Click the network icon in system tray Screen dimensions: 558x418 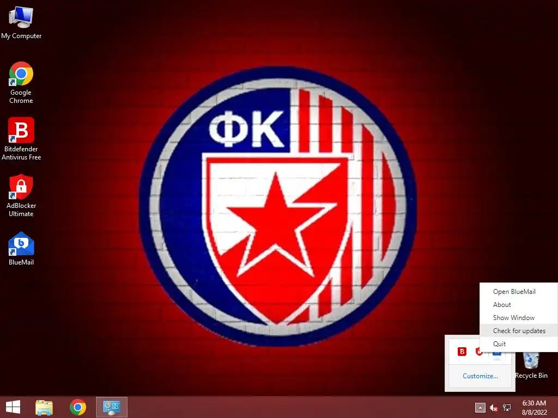point(507,408)
